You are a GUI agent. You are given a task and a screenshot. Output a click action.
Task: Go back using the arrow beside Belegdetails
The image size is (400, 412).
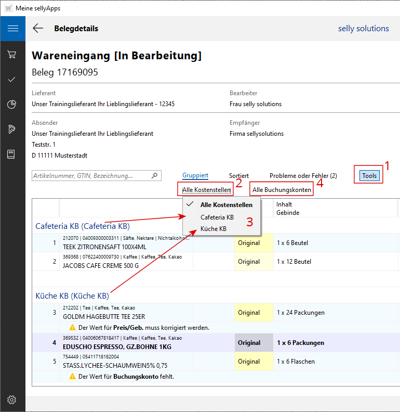coord(38,29)
